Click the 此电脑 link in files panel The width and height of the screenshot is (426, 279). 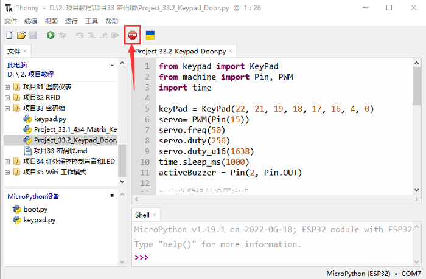(x=17, y=64)
